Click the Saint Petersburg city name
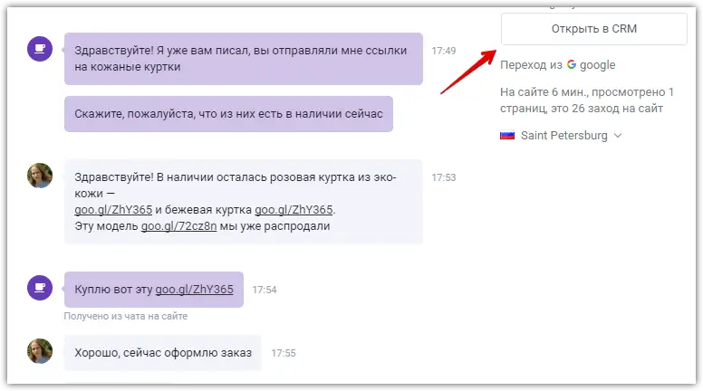This screenshot has height=391, width=703. point(564,135)
